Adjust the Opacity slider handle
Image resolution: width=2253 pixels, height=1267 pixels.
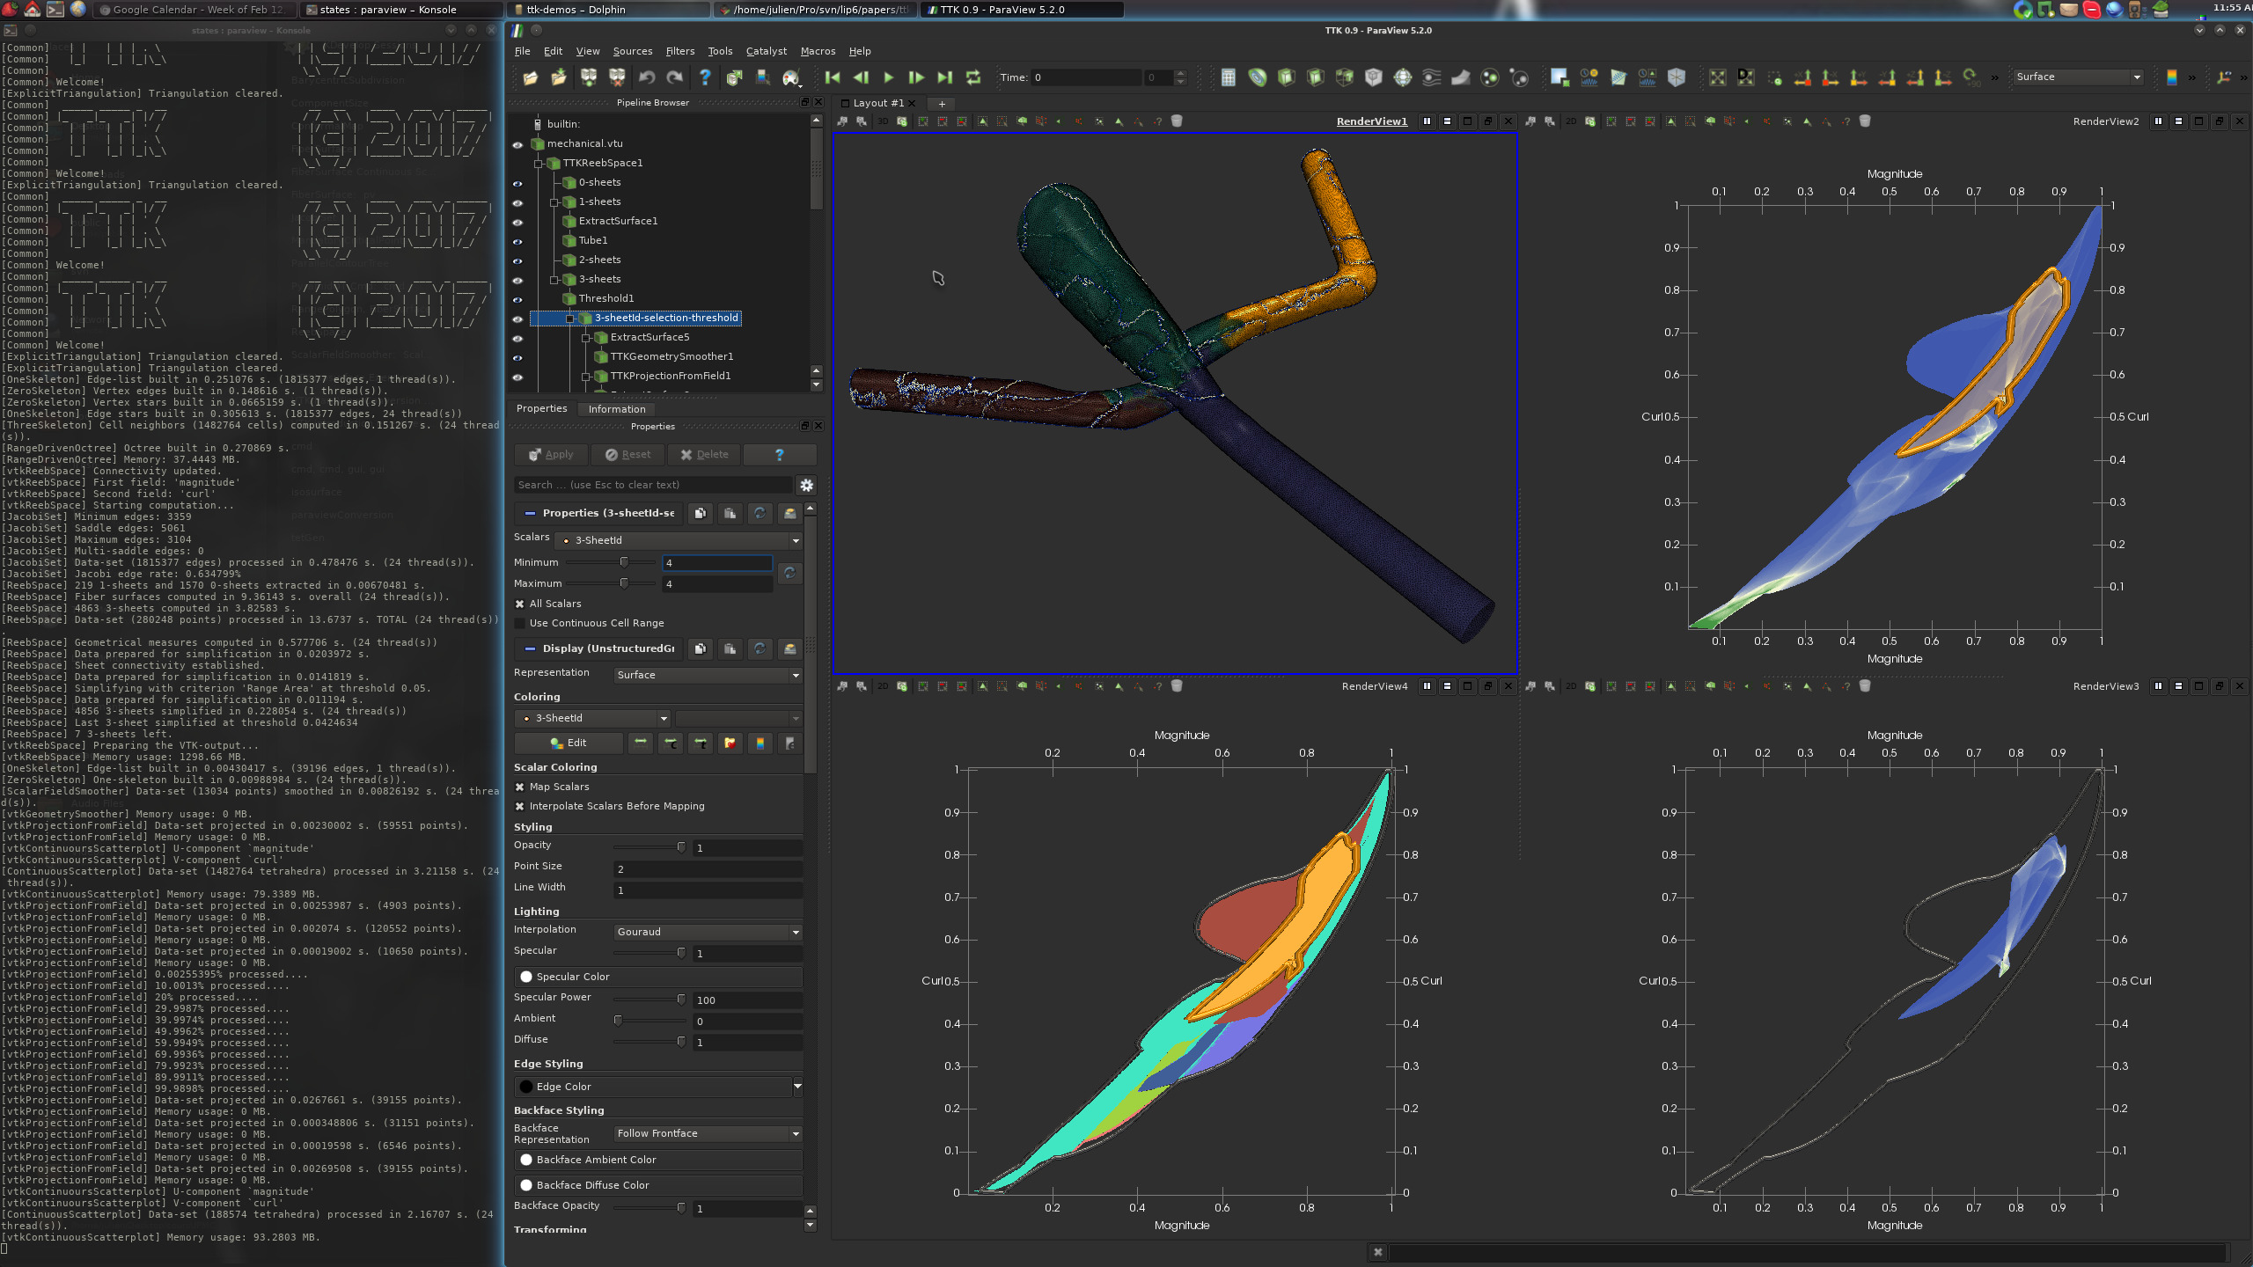coord(680,847)
